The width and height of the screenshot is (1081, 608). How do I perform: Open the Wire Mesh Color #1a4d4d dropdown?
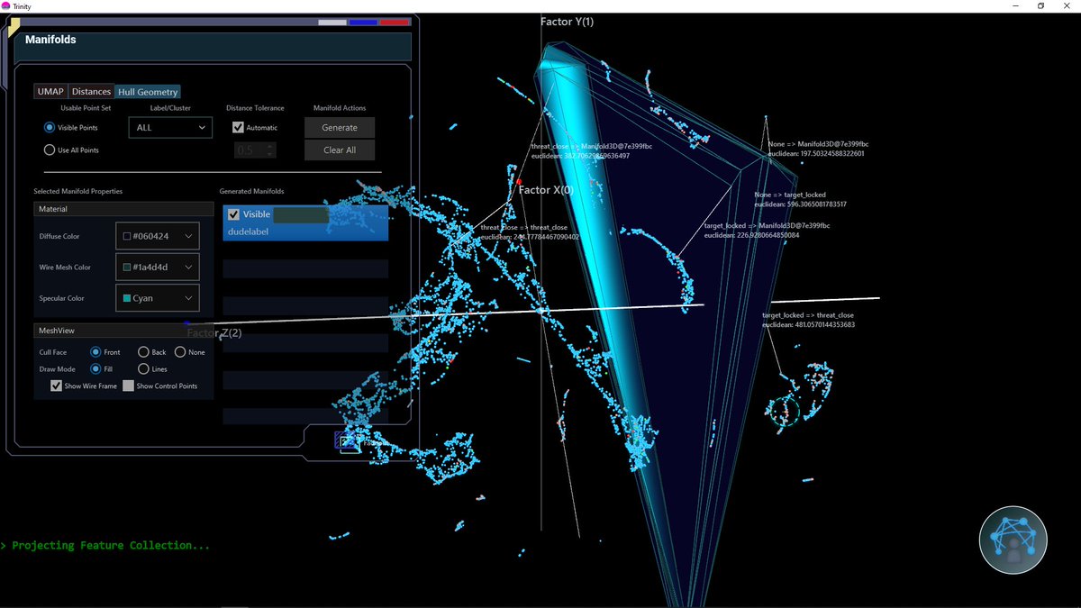click(x=158, y=268)
